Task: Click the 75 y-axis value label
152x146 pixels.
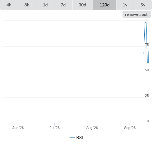Action: pyautogui.click(x=147, y=45)
